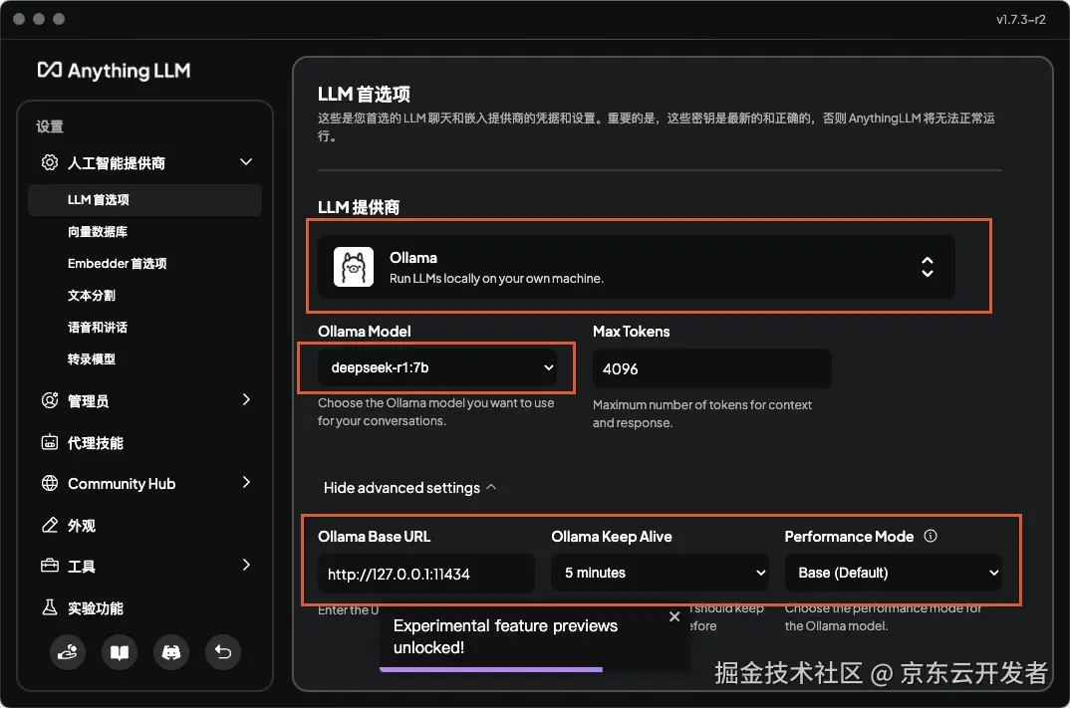1070x708 pixels.
Task: Click the Ollama Base URL field
Action: [x=426, y=574]
